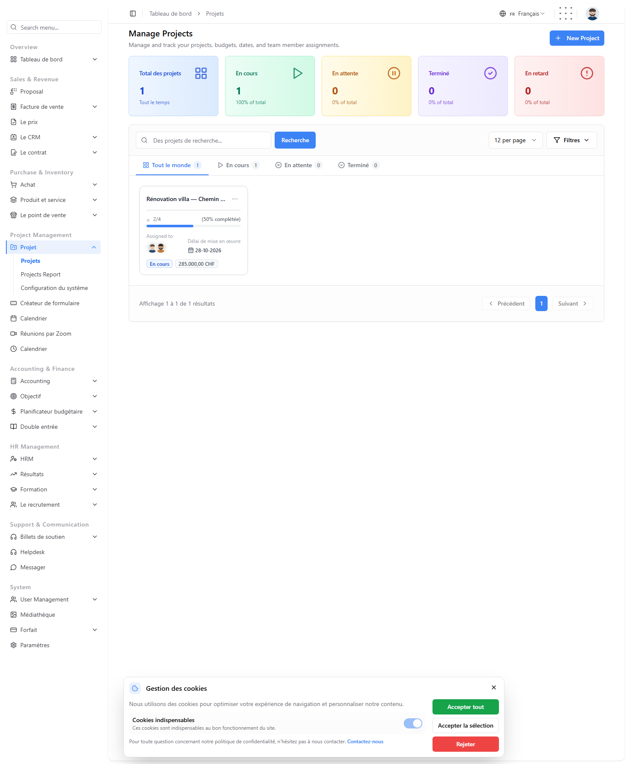
Task: Expand the HRM sidebar menu
Action: click(x=54, y=459)
